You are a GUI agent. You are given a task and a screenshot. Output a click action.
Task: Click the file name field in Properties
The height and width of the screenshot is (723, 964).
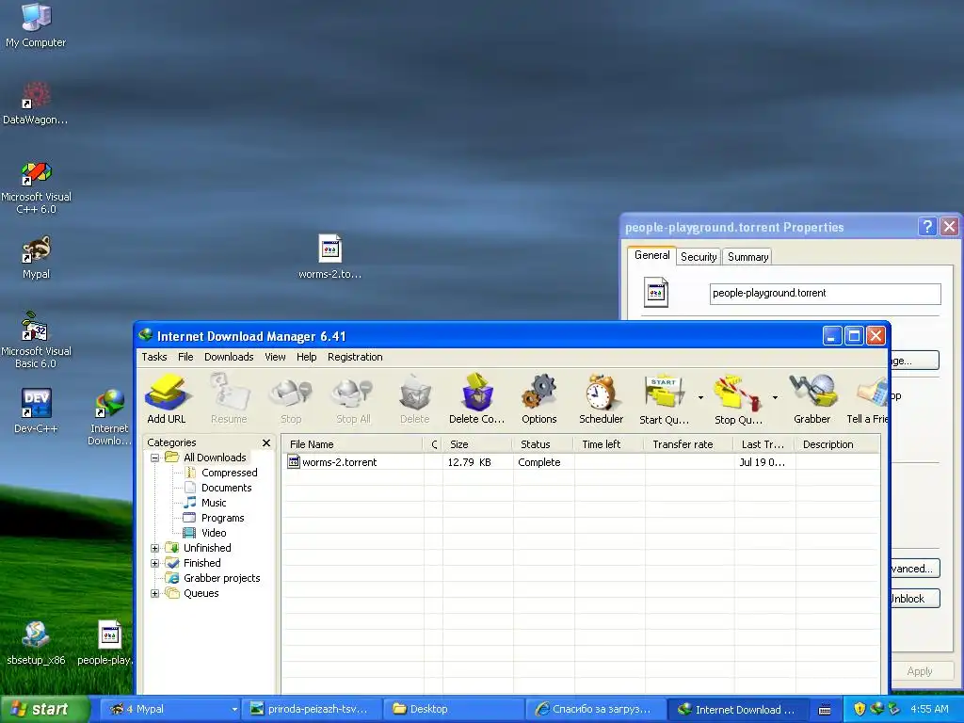coord(825,294)
